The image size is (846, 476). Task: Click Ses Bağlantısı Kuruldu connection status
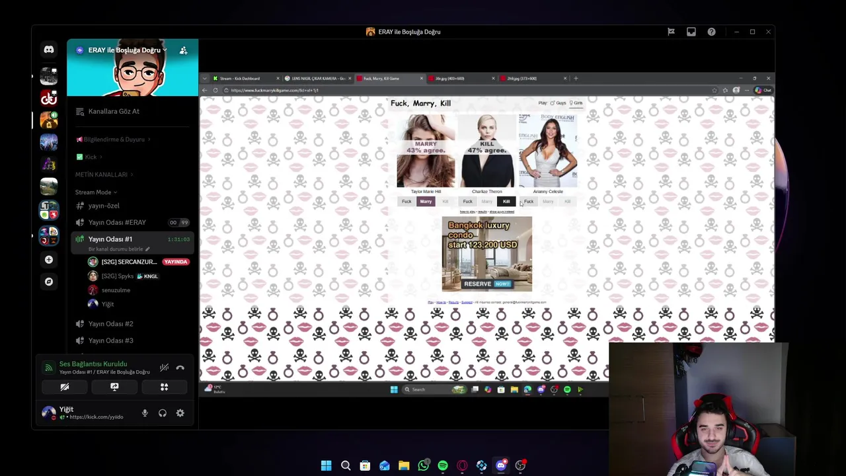click(93, 364)
